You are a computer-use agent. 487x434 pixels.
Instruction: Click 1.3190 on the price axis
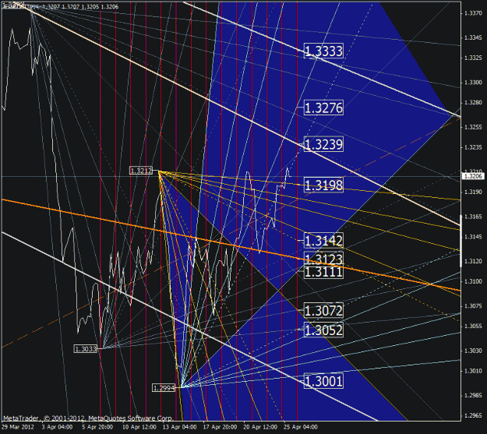pyautogui.click(x=473, y=192)
